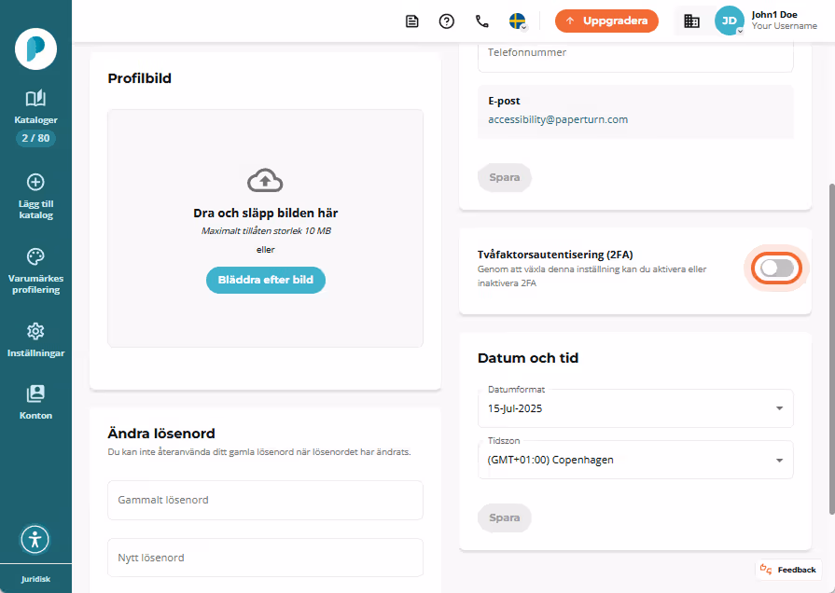Go to Konton in the sidebar
The image size is (835, 593).
35,403
